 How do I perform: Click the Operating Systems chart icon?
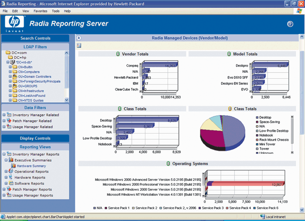coord(168,164)
